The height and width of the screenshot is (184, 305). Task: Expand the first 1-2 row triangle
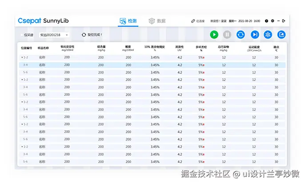[22, 57]
